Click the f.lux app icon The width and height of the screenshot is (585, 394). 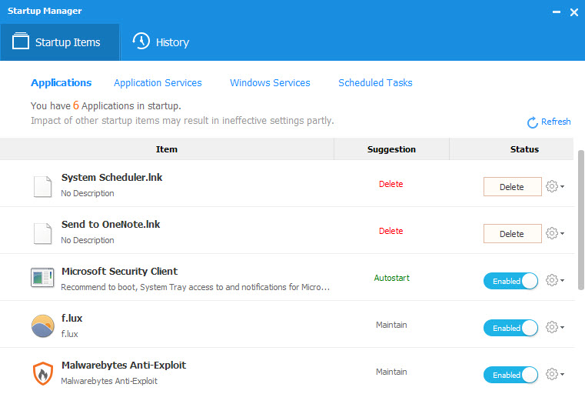coord(42,326)
